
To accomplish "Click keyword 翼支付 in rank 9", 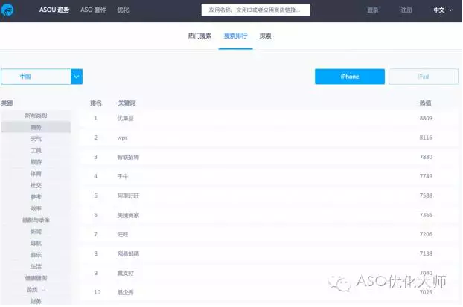I will click(x=126, y=273).
